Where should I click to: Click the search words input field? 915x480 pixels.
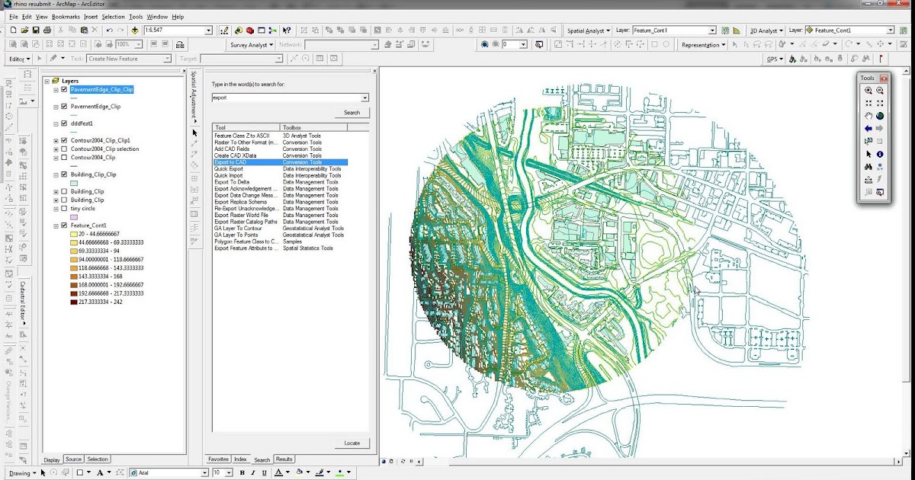[286, 98]
